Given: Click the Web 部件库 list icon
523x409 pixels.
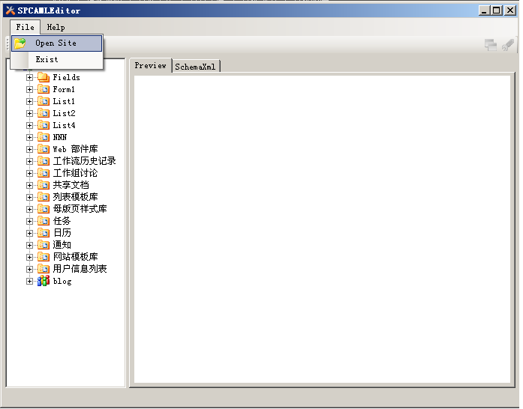Looking at the screenshot, I should point(44,149).
